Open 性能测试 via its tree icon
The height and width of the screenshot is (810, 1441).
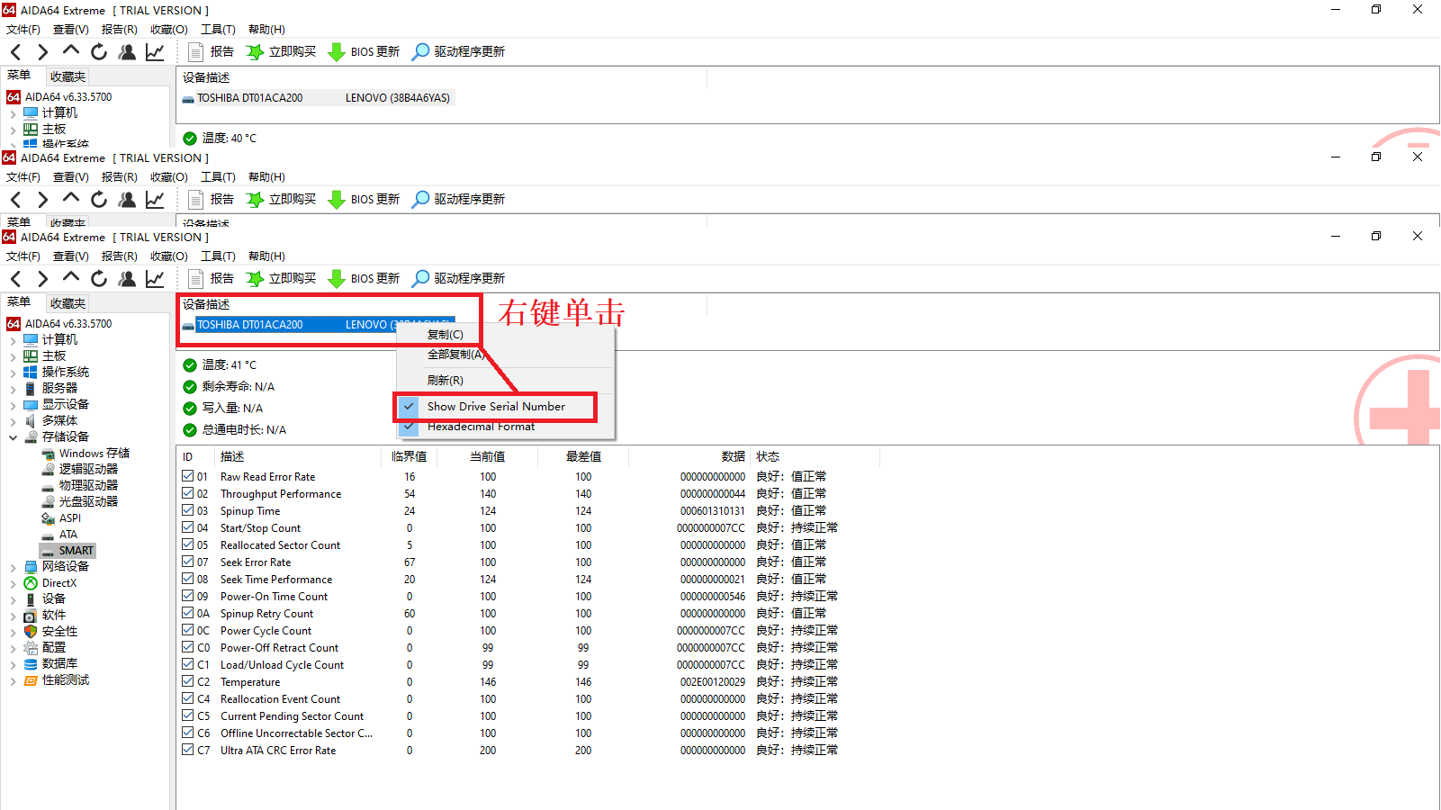[31, 680]
